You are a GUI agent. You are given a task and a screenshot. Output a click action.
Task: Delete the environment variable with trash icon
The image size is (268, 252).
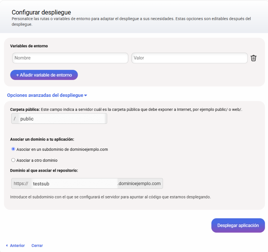(253, 58)
